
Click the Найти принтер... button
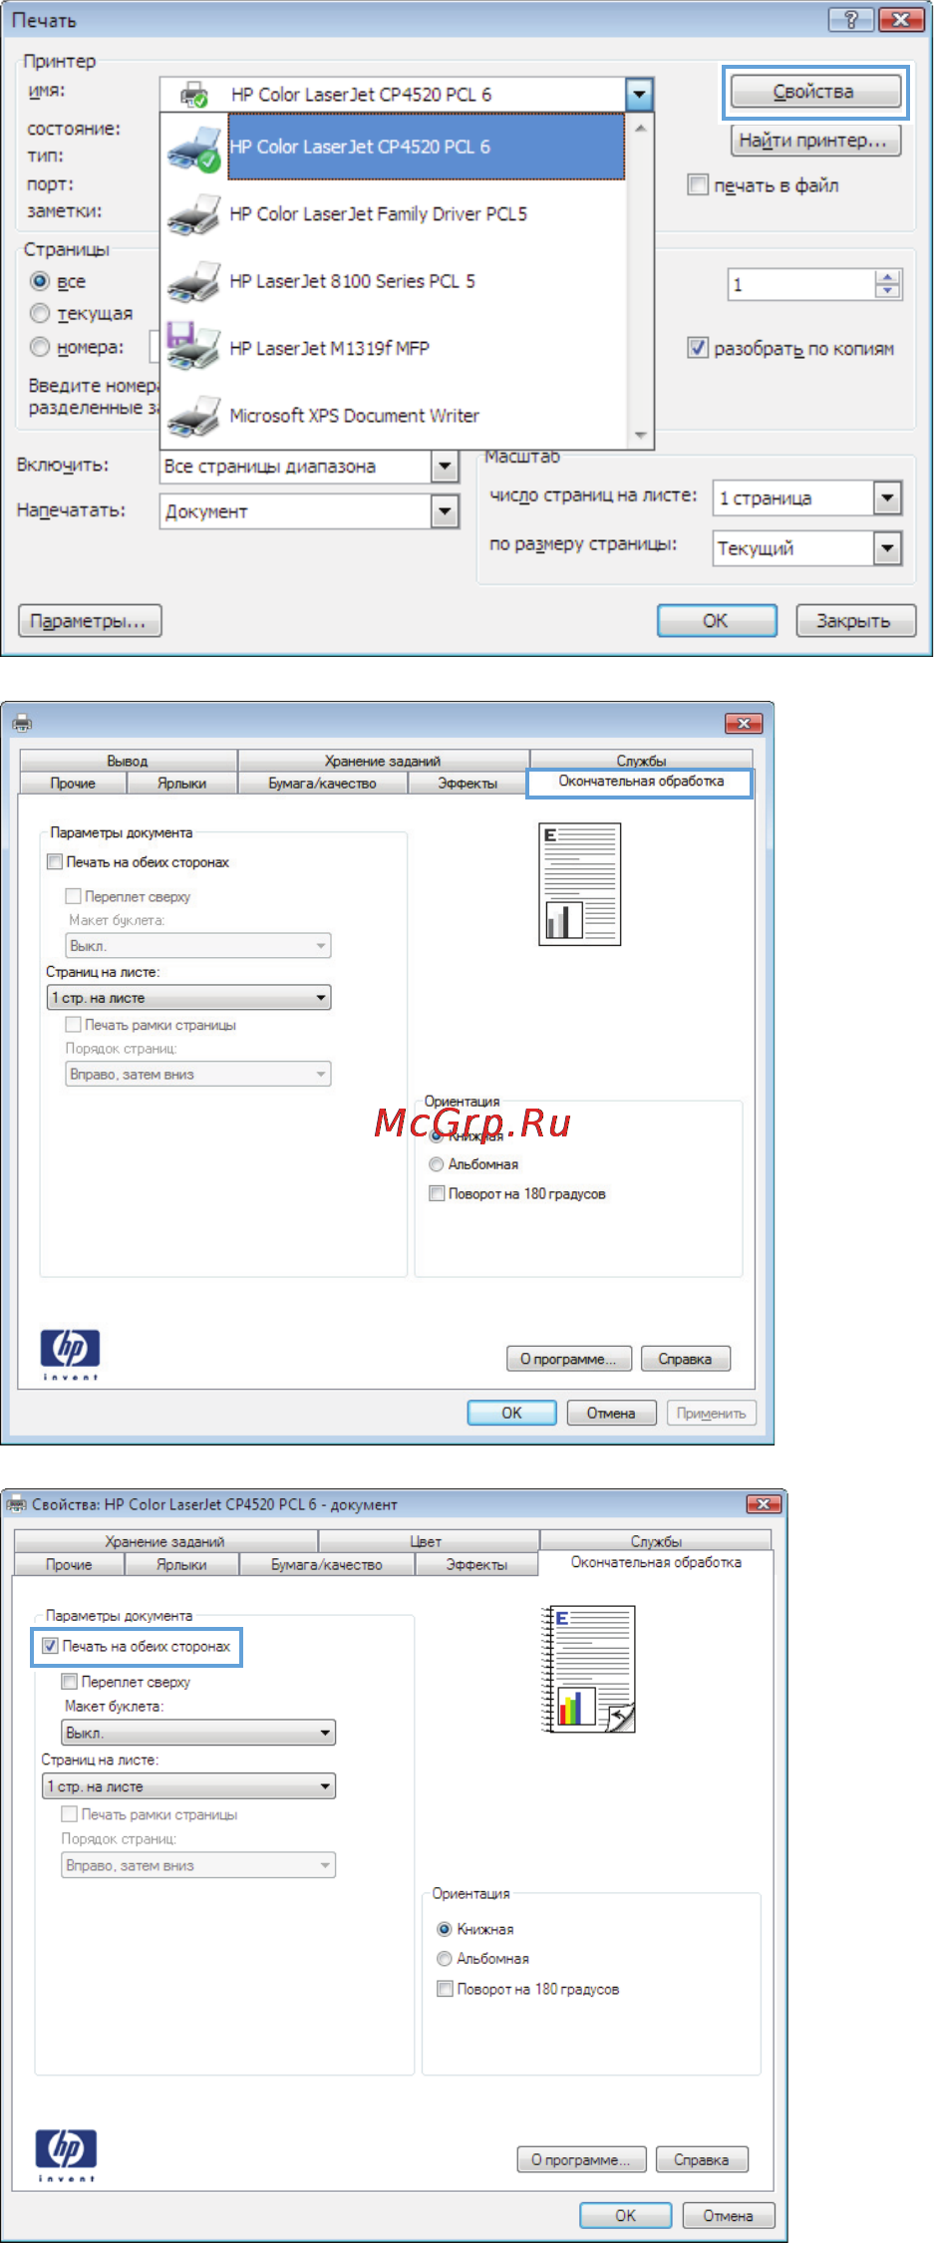[815, 141]
